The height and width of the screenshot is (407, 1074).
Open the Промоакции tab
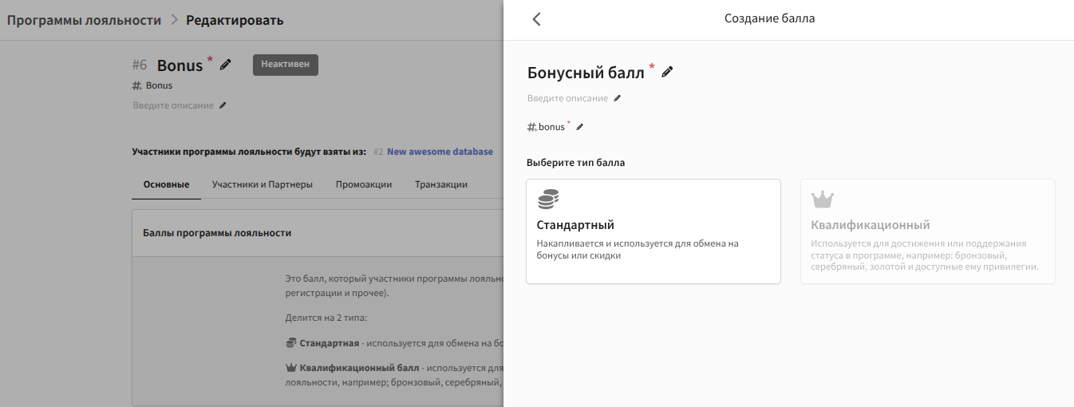[x=364, y=184]
